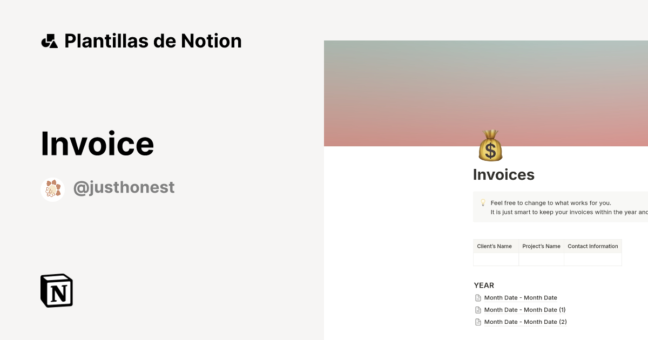Select the Client's Name column header
The height and width of the screenshot is (340, 648).
pyautogui.click(x=495, y=246)
